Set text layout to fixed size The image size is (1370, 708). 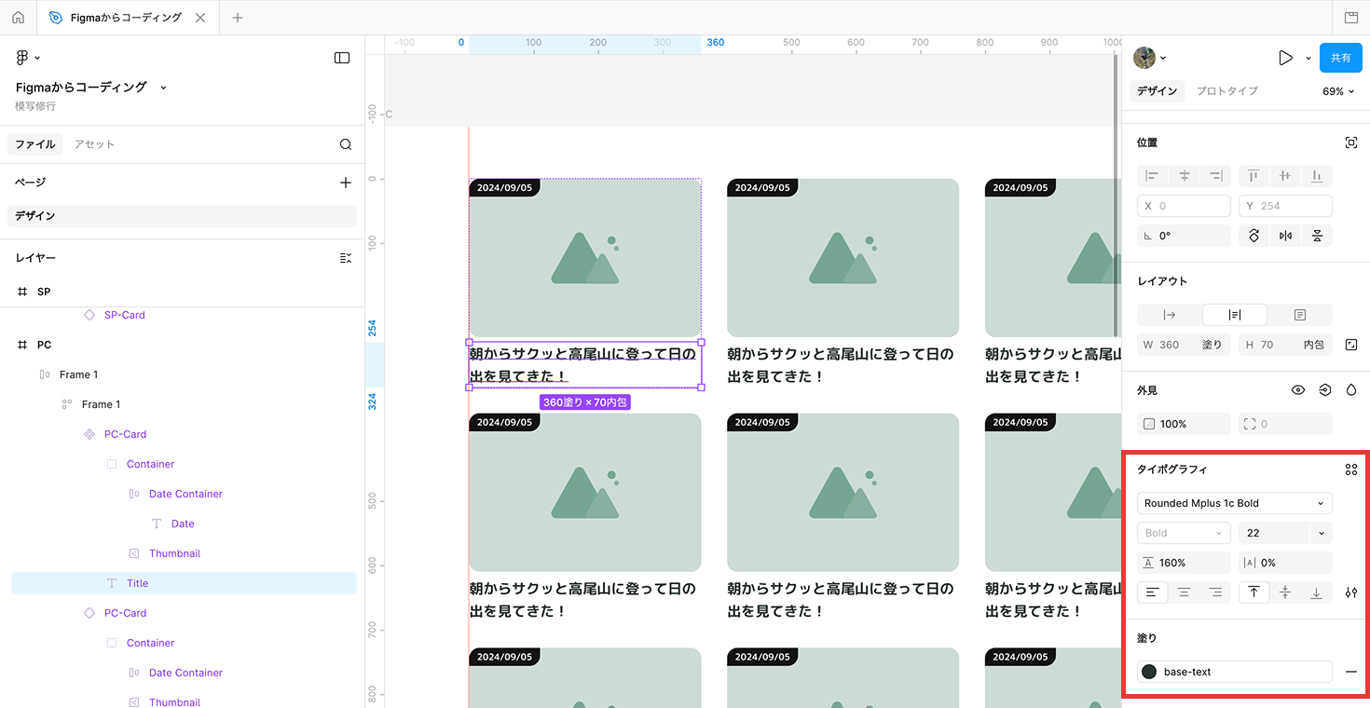[x=1300, y=315]
